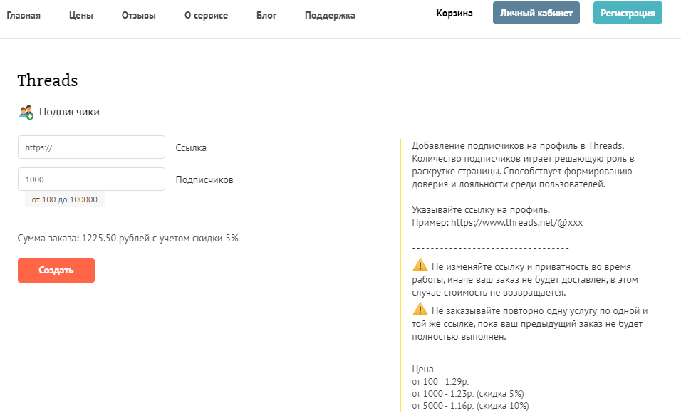Click the Ссылка field label

(191, 147)
